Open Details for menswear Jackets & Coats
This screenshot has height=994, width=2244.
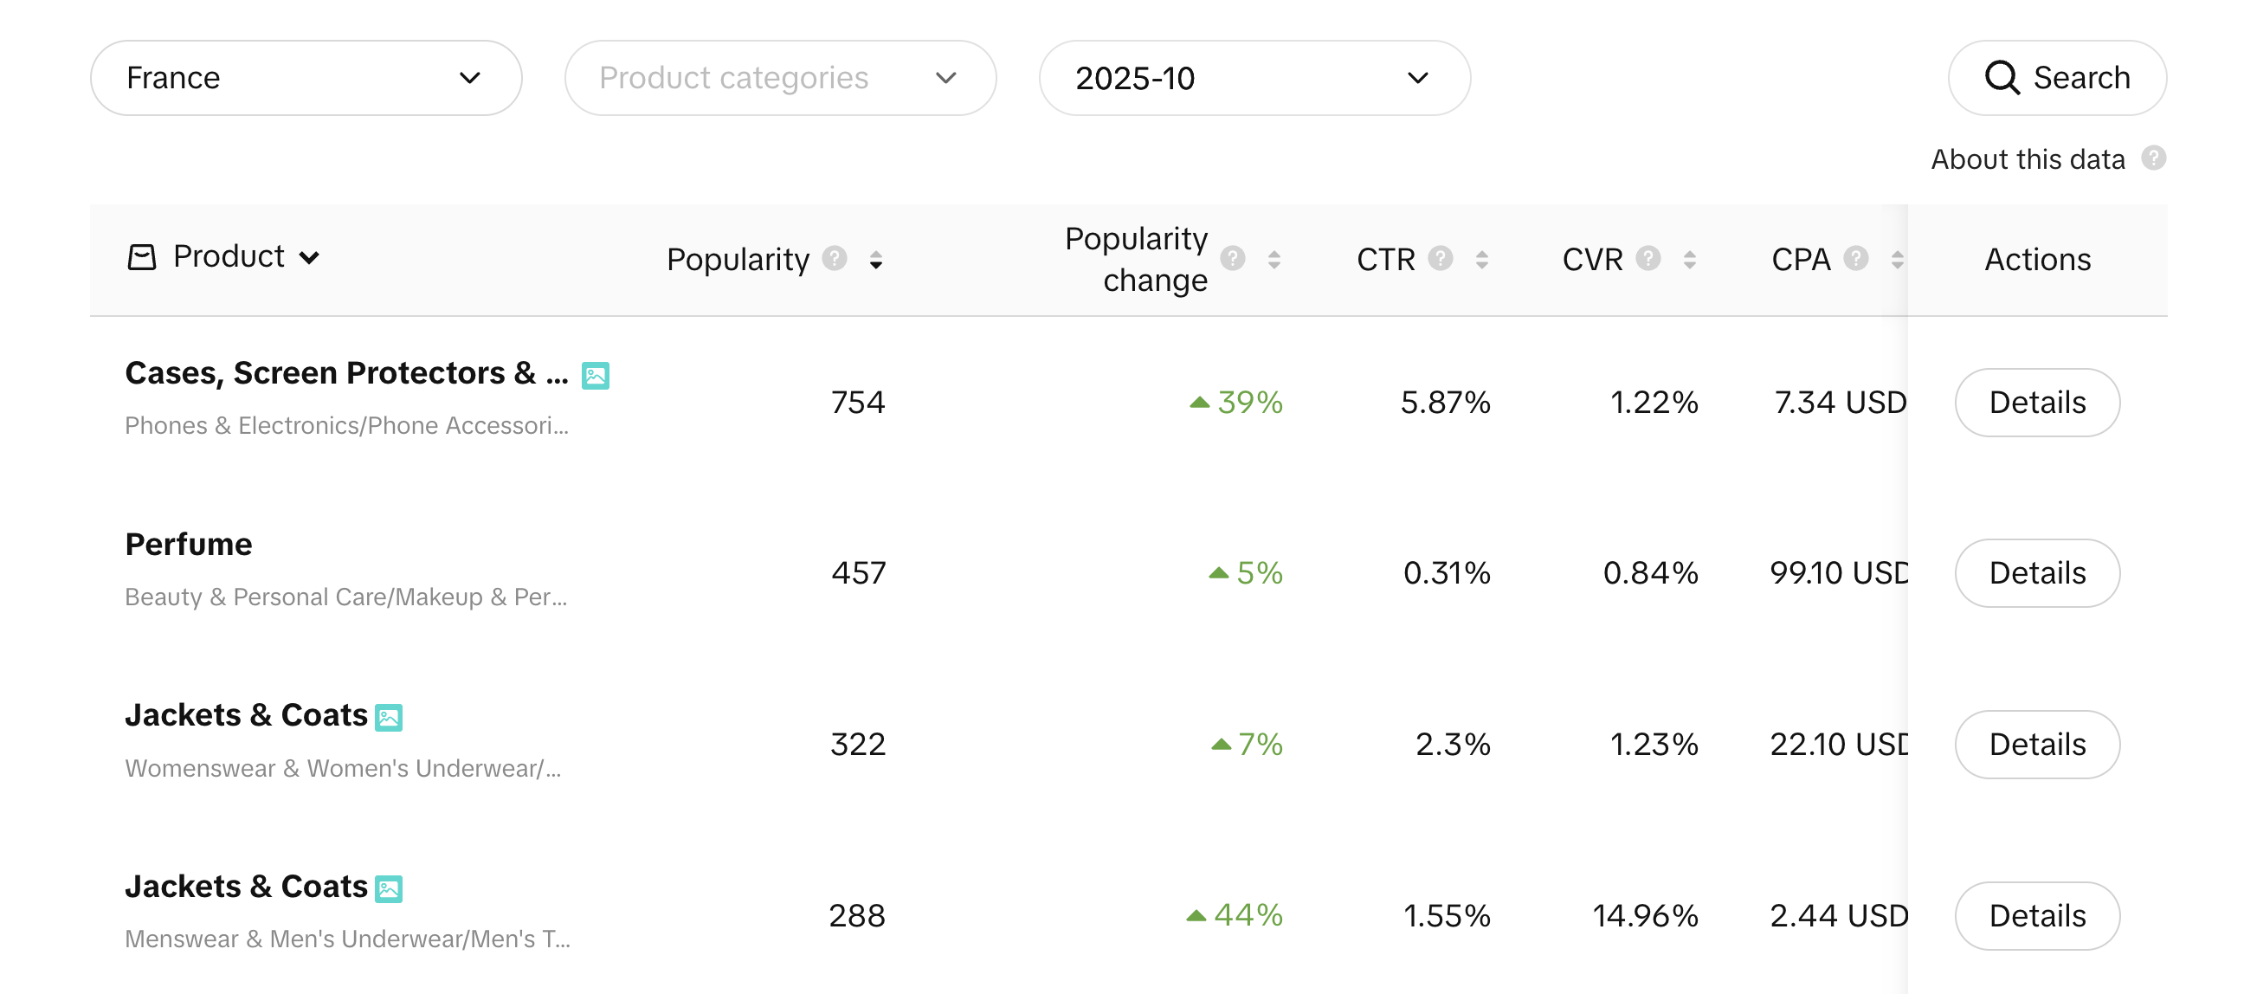(2037, 915)
